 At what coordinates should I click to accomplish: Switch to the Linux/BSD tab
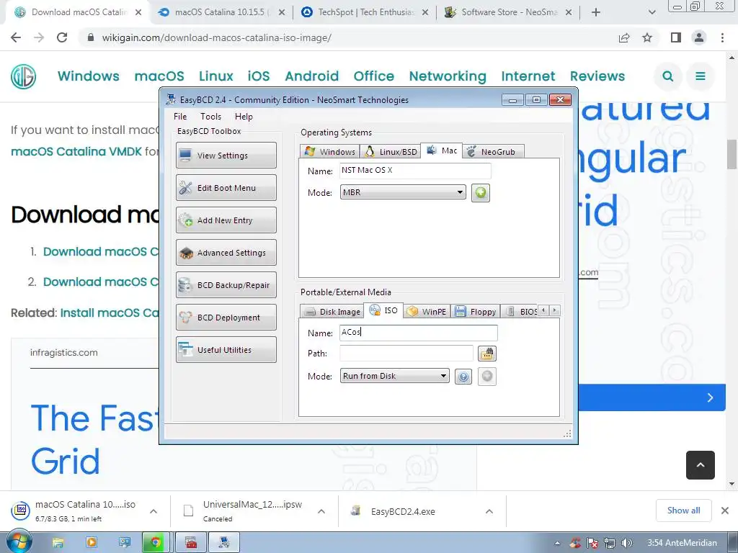pos(391,151)
